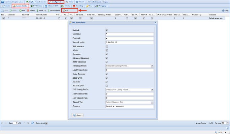This screenshot has width=230, height=134.
Task: Sort by Username column header
Action: (x=14, y=15)
